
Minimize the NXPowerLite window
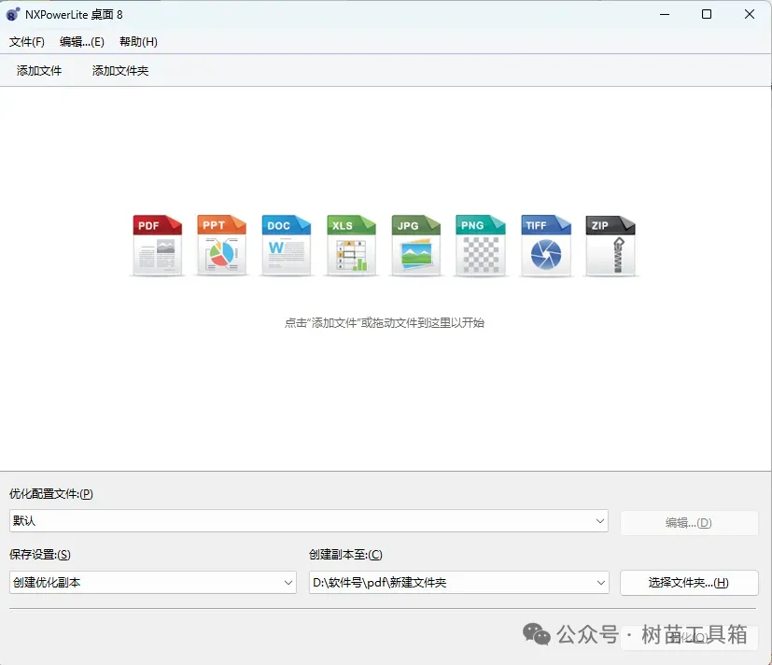tap(665, 14)
